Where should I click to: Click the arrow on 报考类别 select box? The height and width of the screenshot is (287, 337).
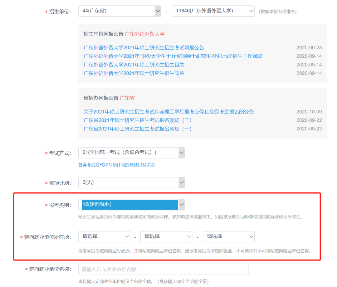181,205
